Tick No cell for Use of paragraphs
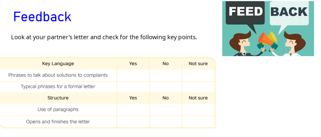Screen dimensions: 321x137 (165, 110)
